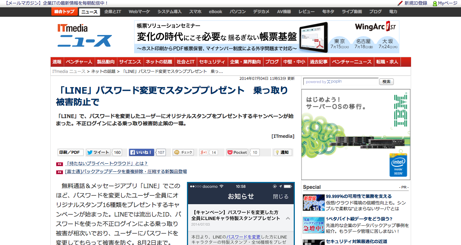461x245 pixels.
Task: Click 閉じる in the LINE screenshot
Action: click(281, 197)
